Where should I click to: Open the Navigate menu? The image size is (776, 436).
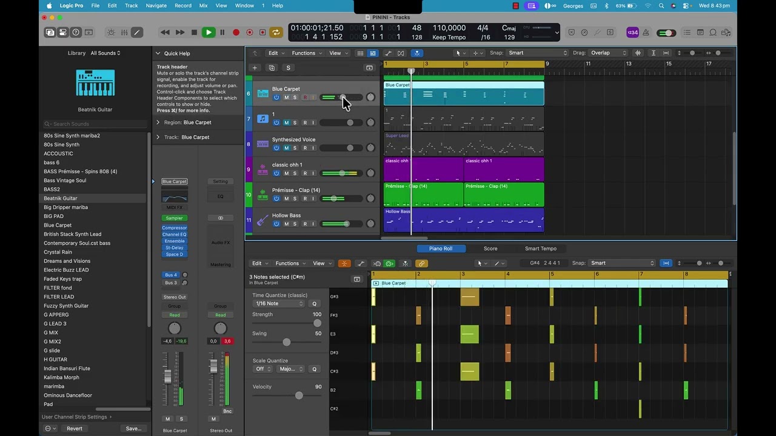[x=156, y=5]
